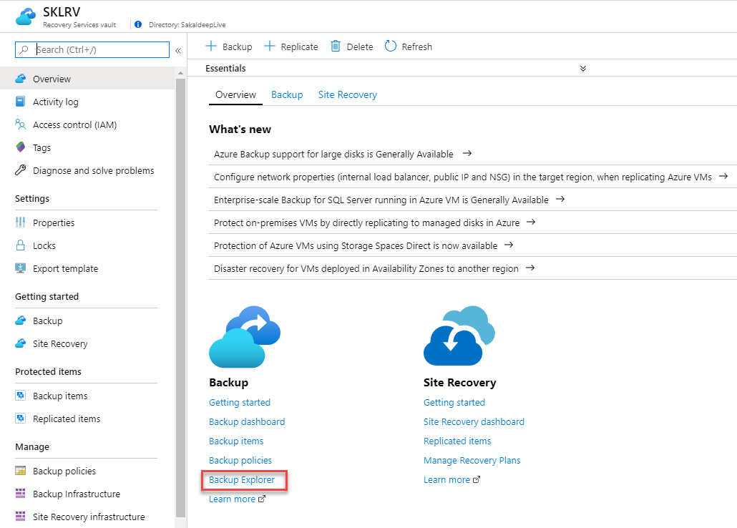The height and width of the screenshot is (528, 737).
Task: Click the large Backup cloud illustration
Action: (x=245, y=337)
